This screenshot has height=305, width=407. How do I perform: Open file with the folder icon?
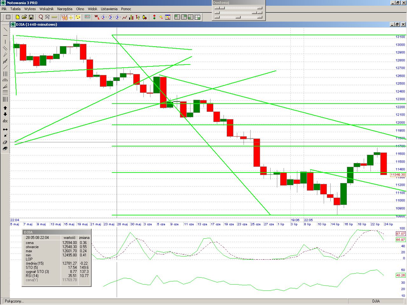tap(24, 17)
